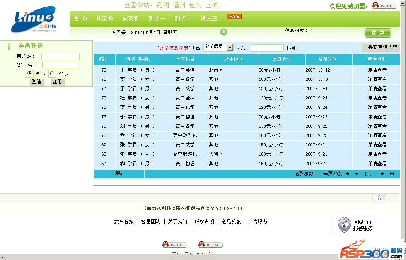Click the TOP back-to-top icon
406x260 pixels.
tap(379, 198)
